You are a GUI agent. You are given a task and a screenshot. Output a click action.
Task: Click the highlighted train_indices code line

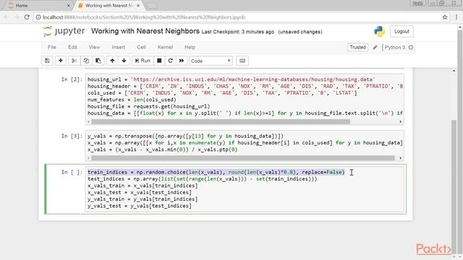coord(216,172)
